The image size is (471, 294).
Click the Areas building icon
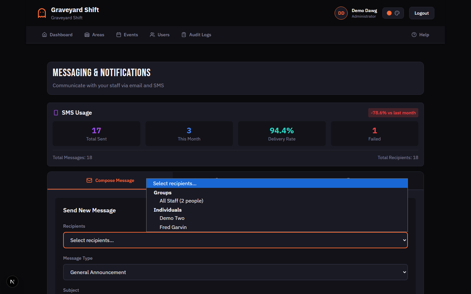[x=87, y=35]
